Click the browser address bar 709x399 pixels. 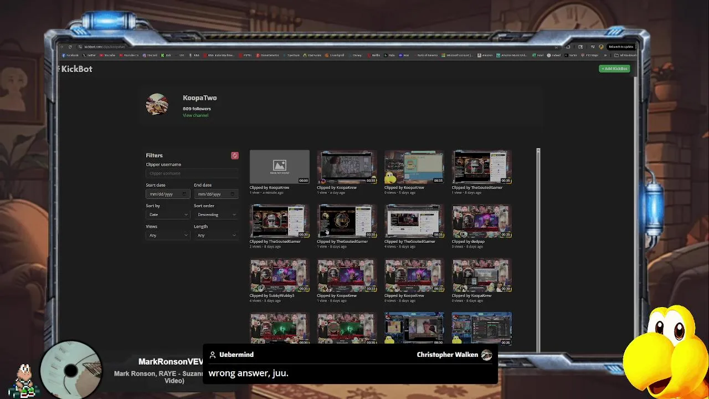coord(316,47)
